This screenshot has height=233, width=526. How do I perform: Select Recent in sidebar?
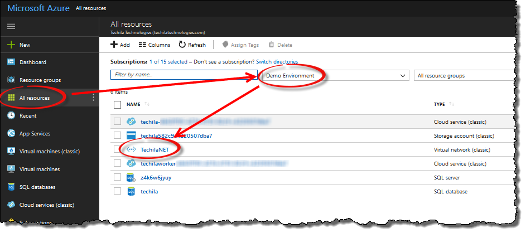click(x=50, y=115)
